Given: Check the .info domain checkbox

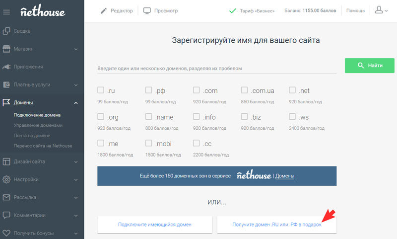Looking at the screenshot, I should click(x=196, y=116).
